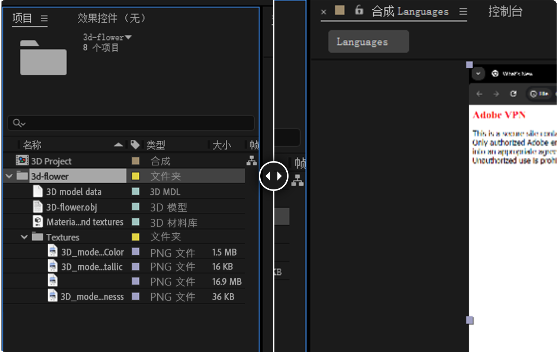Click the 3D-flower.obj file icon

[38, 207]
